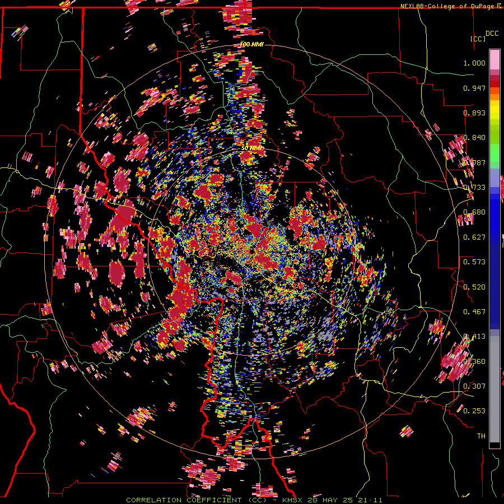Click the 100 NMI range ring label
The height and width of the screenshot is (504, 504).
(251, 44)
